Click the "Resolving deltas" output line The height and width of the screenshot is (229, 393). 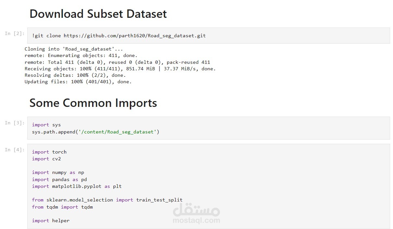coord(75,75)
